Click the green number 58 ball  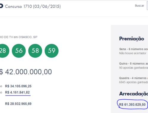pos(35,51)
